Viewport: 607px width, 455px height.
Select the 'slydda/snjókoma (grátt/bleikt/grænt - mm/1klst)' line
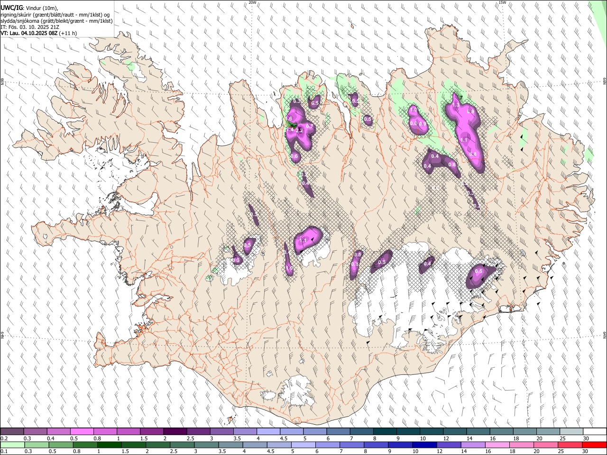[x=56, y=21]
